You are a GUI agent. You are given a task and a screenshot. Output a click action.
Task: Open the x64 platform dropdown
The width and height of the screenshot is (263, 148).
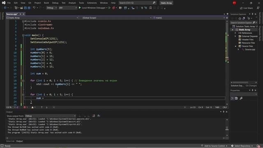(x=67, y=8)
